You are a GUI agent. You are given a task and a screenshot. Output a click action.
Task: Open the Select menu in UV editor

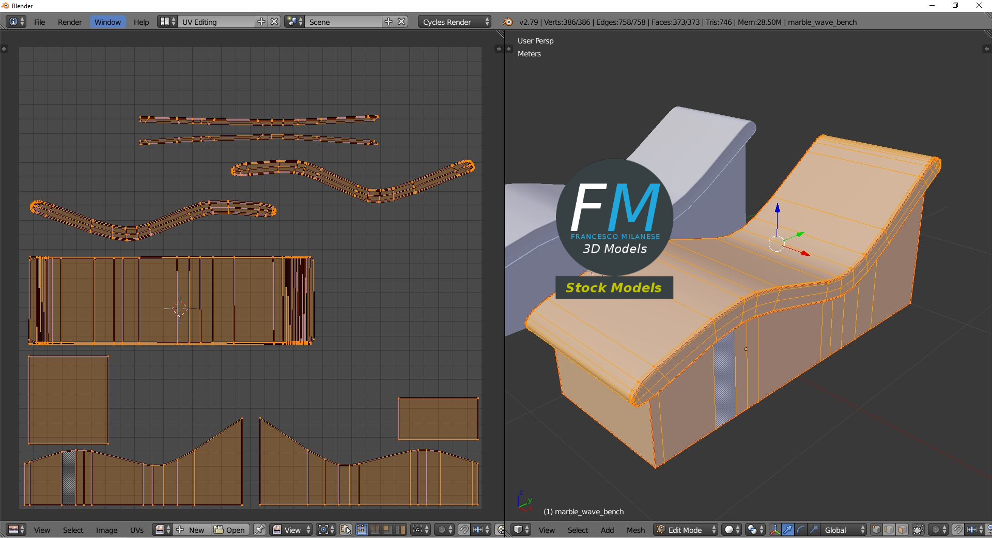[x=73, y=530]
